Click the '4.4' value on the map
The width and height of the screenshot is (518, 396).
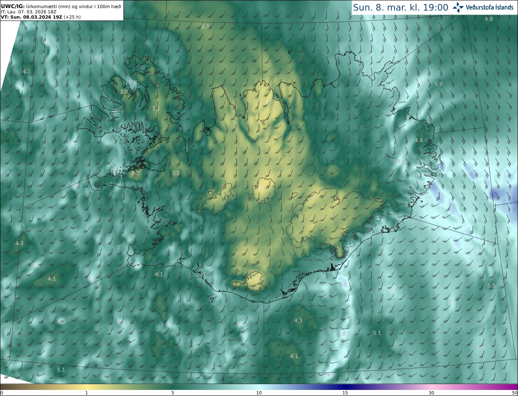(x=419, y=140)
